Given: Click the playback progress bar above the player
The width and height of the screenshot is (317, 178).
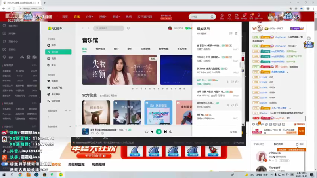Looking at the screenshot, I should pos(134,126).
